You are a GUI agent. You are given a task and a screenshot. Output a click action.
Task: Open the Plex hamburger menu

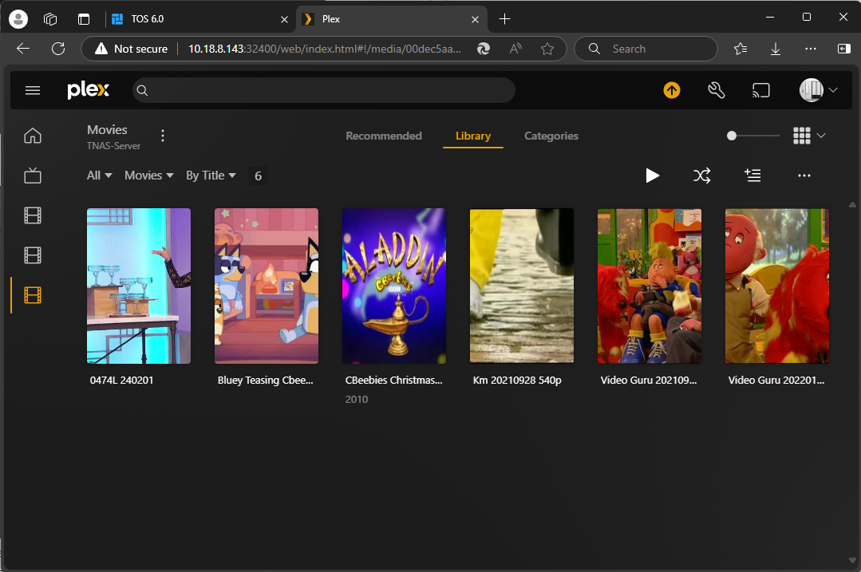tap(33, 90)
